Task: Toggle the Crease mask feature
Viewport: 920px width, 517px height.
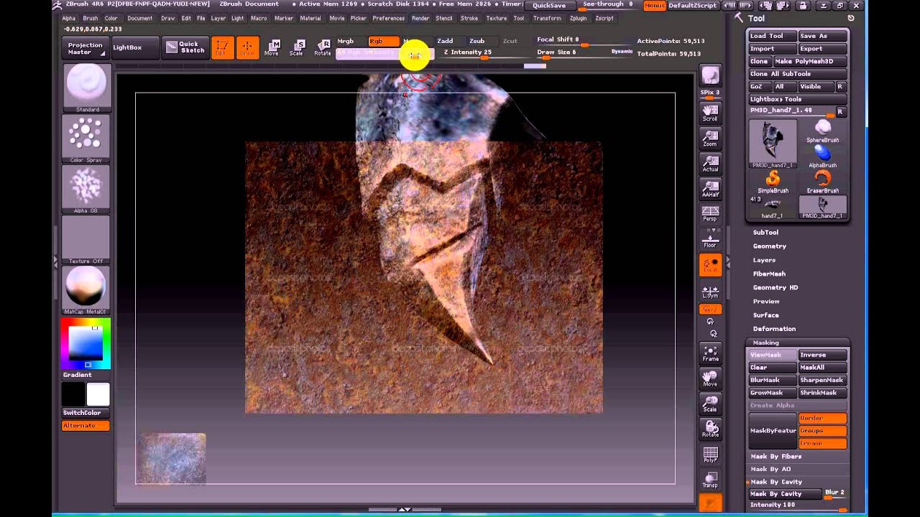Action: [823, 443]
